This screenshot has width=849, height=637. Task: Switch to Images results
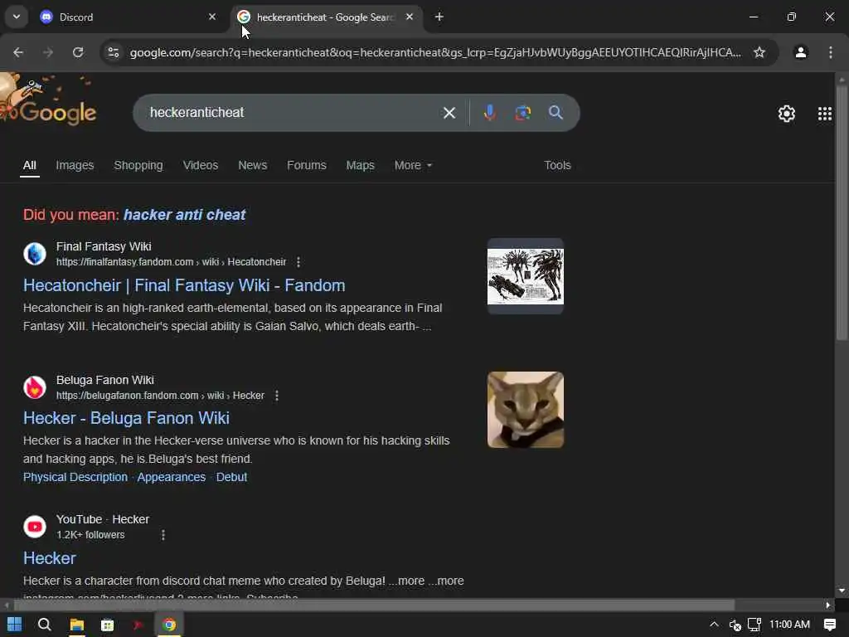(75, 165)
